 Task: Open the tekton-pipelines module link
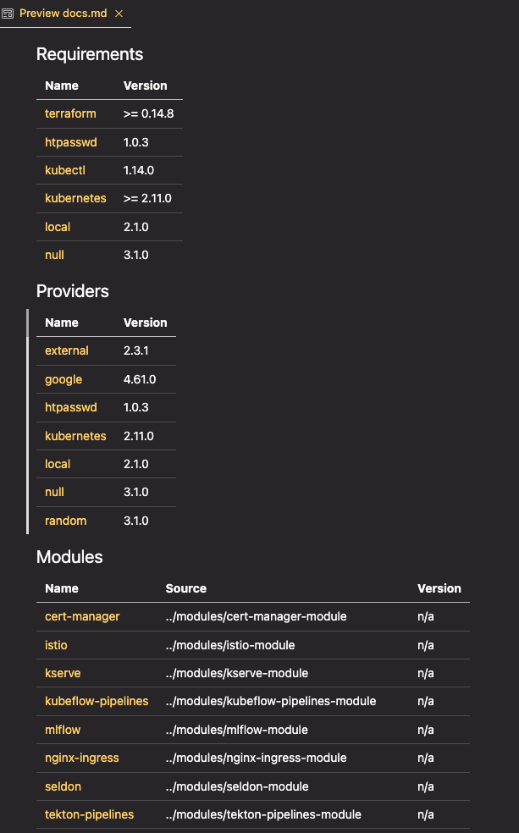click(89, 814)
